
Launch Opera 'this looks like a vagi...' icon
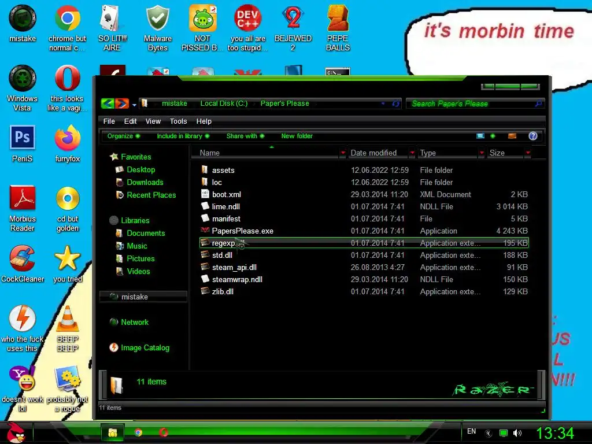click(67, 88)
